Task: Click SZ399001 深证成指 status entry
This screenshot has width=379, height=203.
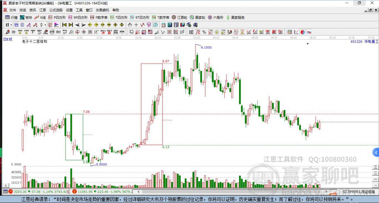Action: [358, 192]
